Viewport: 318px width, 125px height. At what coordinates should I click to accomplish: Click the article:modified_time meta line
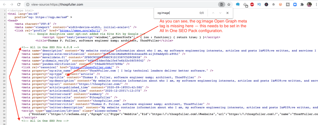coord(84,90)
